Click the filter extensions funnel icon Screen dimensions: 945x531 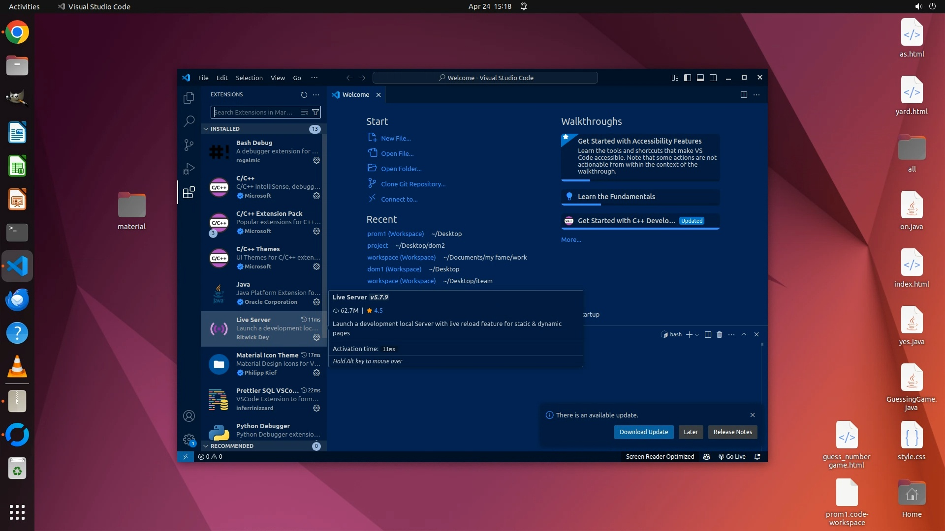[315, 112]
